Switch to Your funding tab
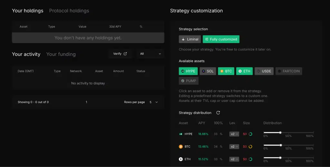 pyautogui.click(x=61, y=54)
